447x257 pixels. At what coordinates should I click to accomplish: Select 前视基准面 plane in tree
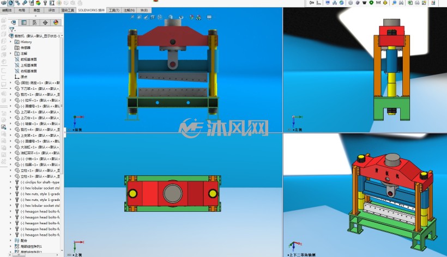pos(28,59)
